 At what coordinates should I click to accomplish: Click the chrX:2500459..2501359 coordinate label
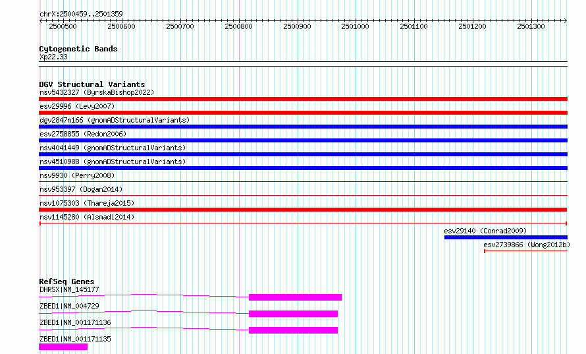(x=81, y=14)
